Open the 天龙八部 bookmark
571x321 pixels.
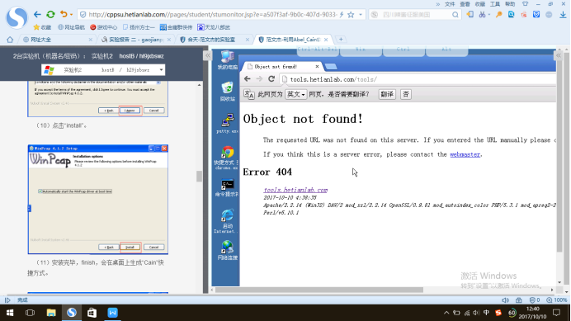(x=214, y=27)
